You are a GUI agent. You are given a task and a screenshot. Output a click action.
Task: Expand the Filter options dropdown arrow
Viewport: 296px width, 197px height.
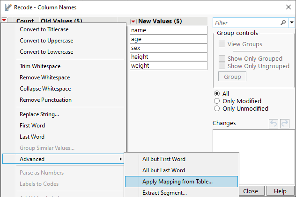coord(292,22)
